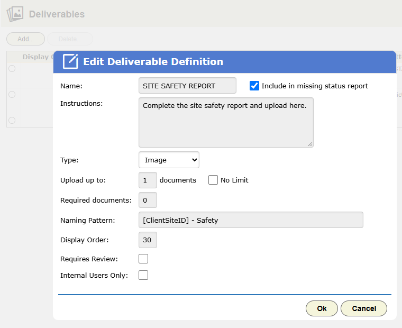
Task: Click the 'Internal Users Only:' label
Action: point(94,276)
